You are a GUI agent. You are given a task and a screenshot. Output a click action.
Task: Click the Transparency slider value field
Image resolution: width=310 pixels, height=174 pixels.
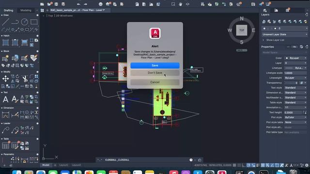[x=292, y=83]
